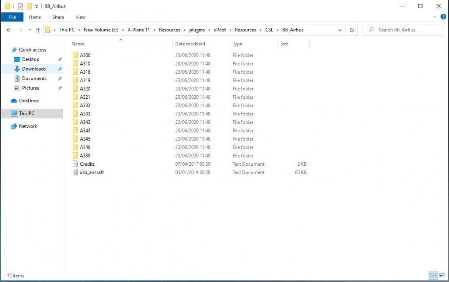Viewport: 449px width, 282px height.
Task: Select Downloads in Quick access
Action: [x=34, y=69]
